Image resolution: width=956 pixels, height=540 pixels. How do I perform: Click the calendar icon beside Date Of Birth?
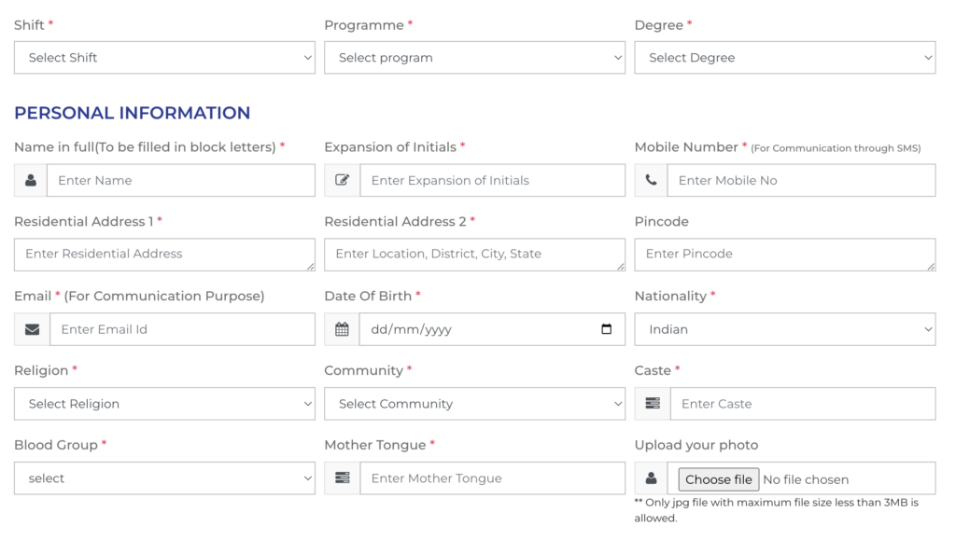[x=341, y=329]
